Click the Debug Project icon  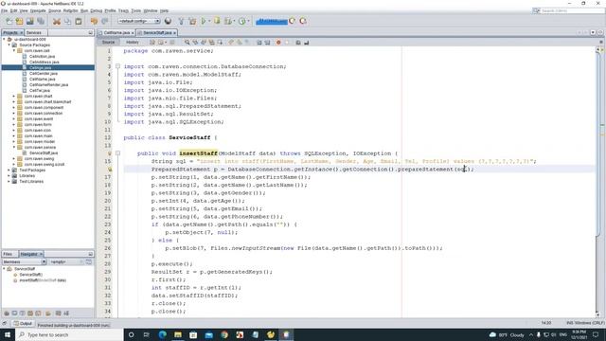[217, 21]
